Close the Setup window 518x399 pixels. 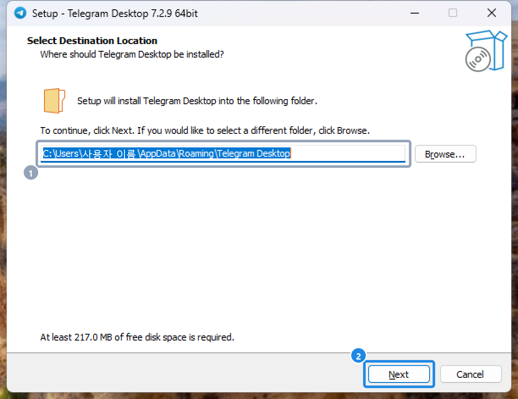(x=492, y=13)
